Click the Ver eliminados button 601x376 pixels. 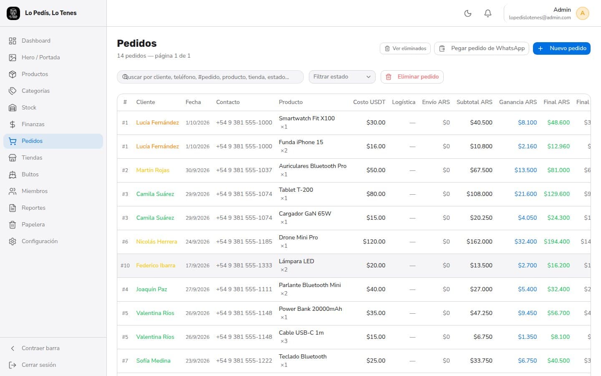405,48
